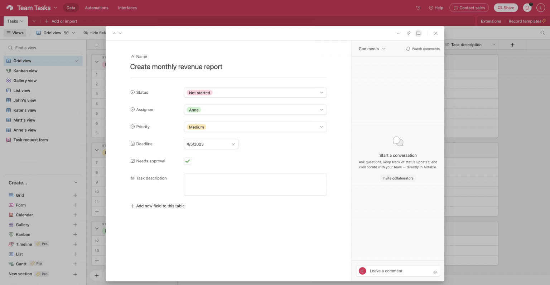The width and height of the screenshot is (550, 285).
Task: Expand the Deadline date dropdown
Action: [x=233, y=144]
